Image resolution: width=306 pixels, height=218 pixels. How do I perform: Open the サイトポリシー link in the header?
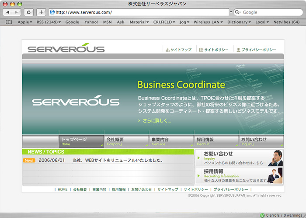click(216, 50)
